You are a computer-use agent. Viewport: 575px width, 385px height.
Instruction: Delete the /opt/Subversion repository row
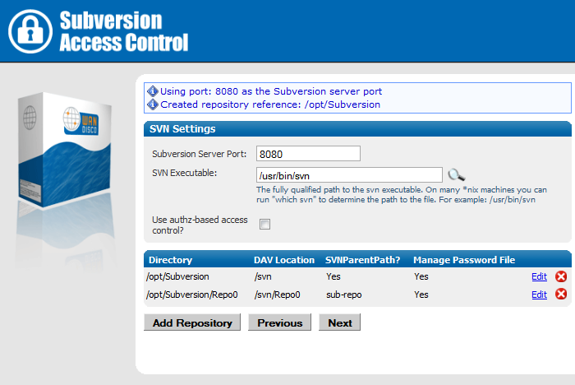coord(561,276)
